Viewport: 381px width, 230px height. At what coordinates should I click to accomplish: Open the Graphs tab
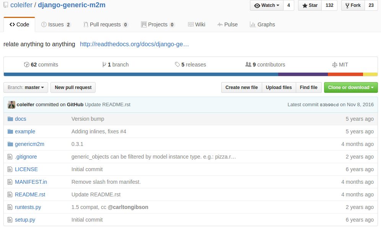point(263,24)
